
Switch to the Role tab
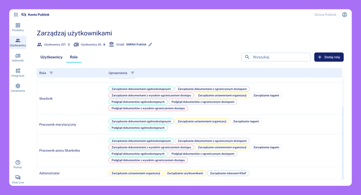click(x=74, y=57)
